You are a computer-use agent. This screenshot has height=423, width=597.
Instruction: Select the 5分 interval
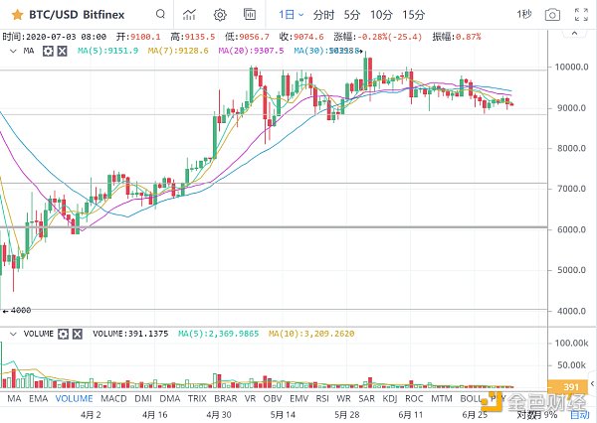pos(352,15)
